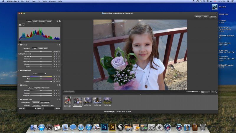Click the Done button
The width and height of the screenshot is (236, 133).
[x=39, y=108]
